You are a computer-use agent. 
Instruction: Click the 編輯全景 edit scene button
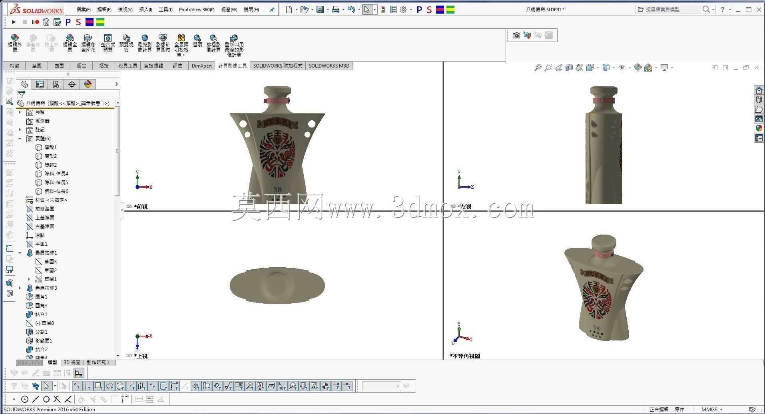pyautogui.click(x=70, y=43)
